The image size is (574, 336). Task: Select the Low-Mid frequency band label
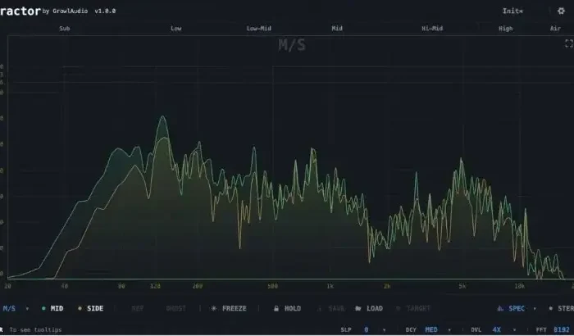tap(259, 29)
